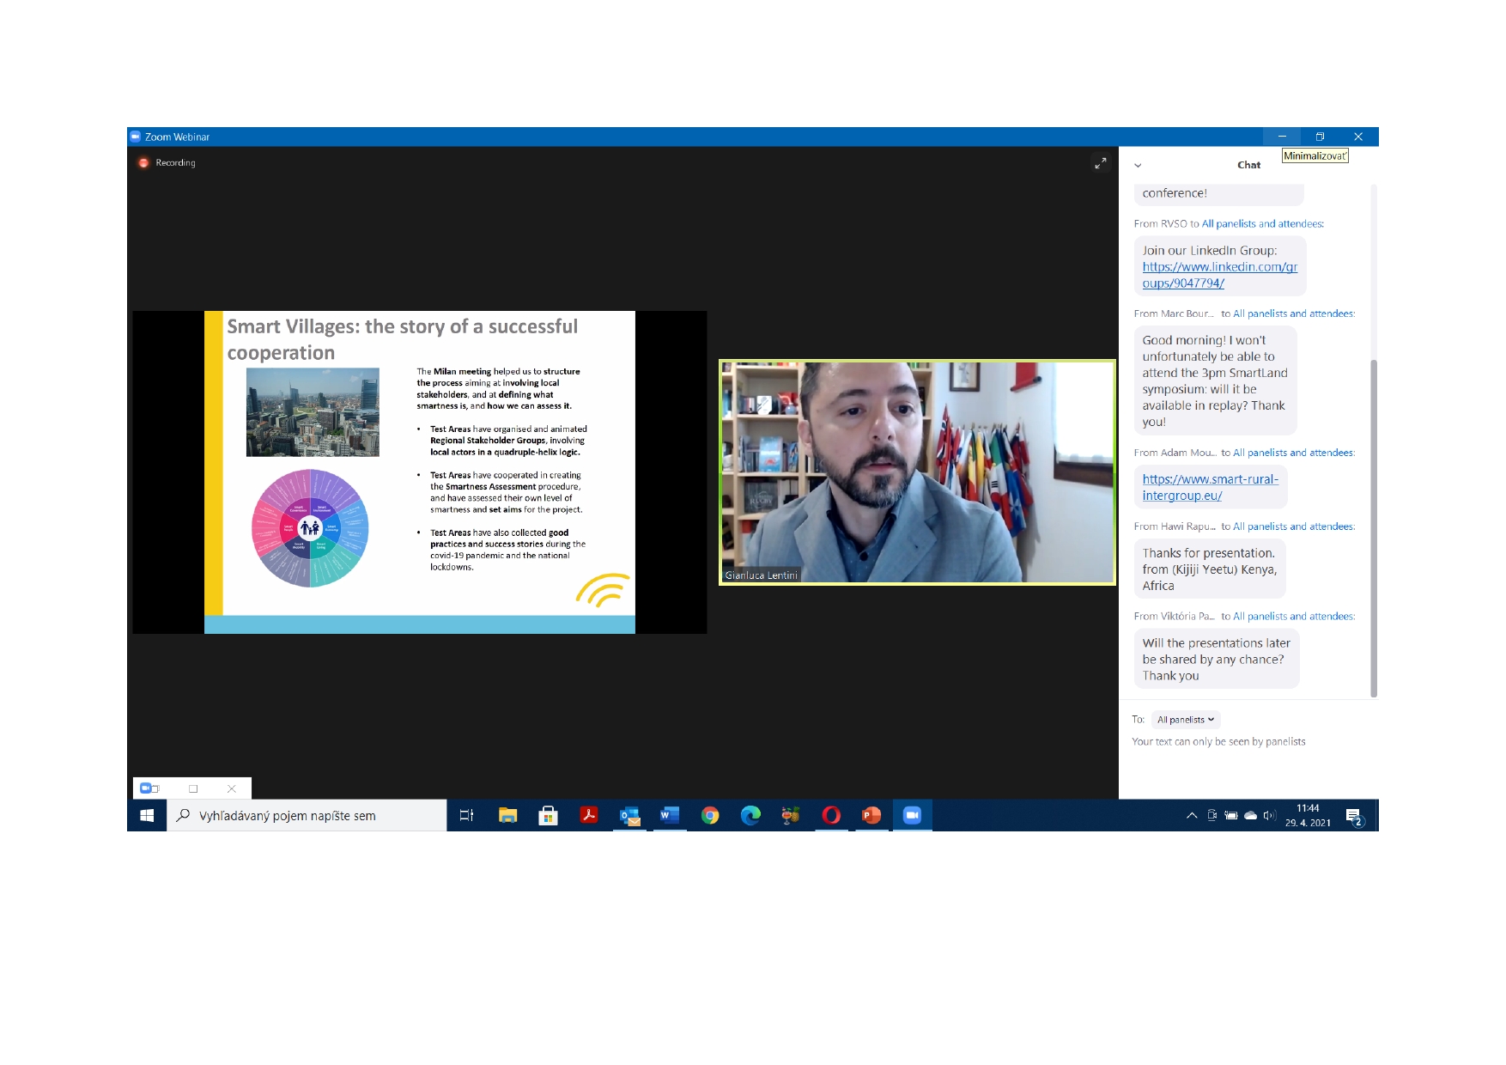Click the battery icon in system tray

[x=1230, y=815]
